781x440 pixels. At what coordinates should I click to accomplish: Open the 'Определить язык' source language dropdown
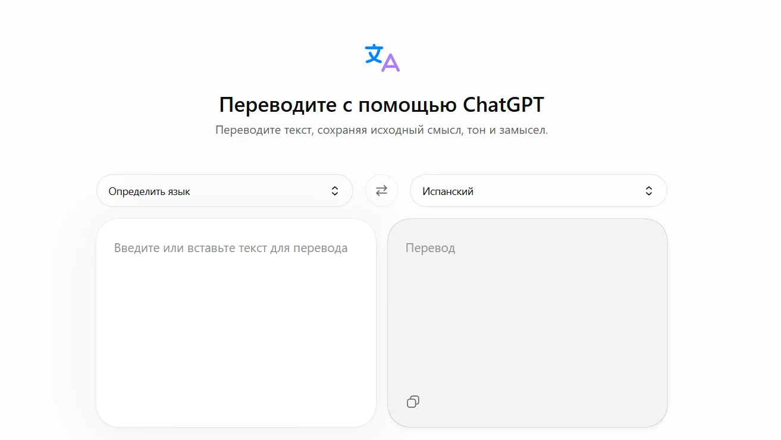[x=225, y=191]
